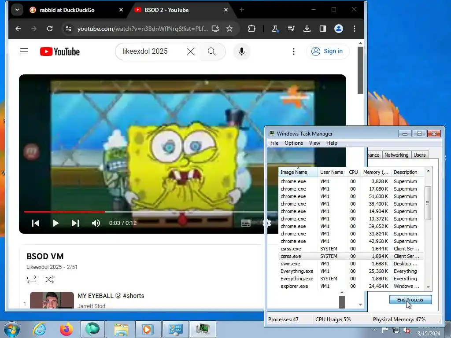Sort processes by Description column
The height and width of the screenshot is (338, 451).
tap(407, 172)
